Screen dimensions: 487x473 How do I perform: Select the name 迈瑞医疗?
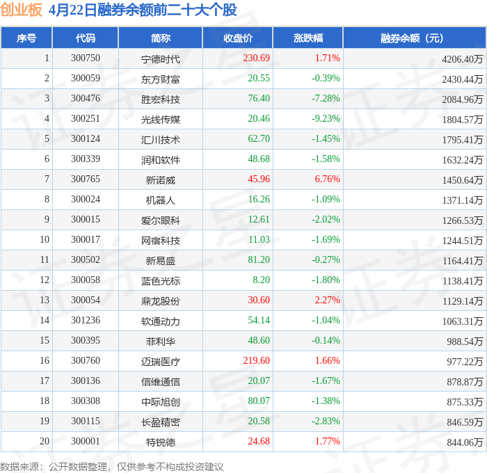point(161,362)
